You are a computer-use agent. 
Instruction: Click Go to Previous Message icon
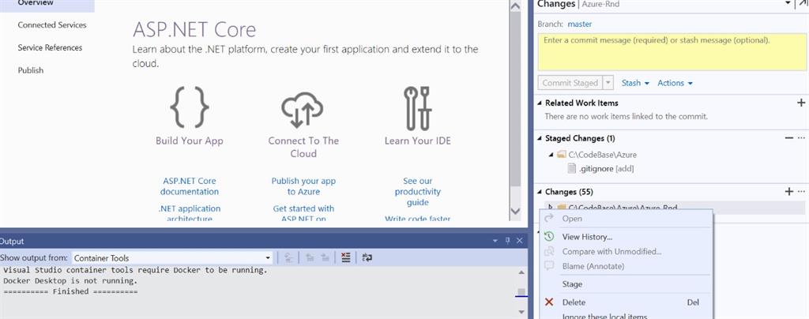coord(310,257)
